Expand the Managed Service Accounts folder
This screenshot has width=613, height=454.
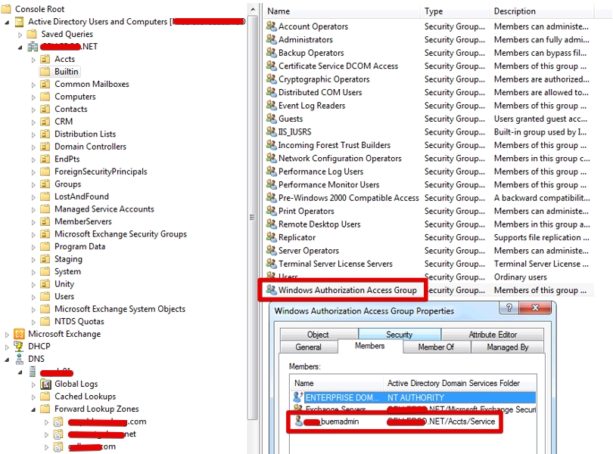coord(33,209)
